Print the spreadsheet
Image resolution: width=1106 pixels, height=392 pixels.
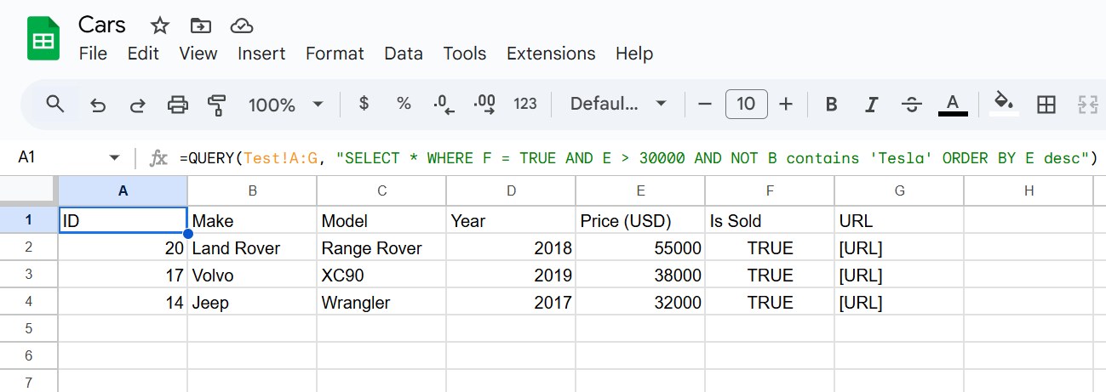[177, 105]
